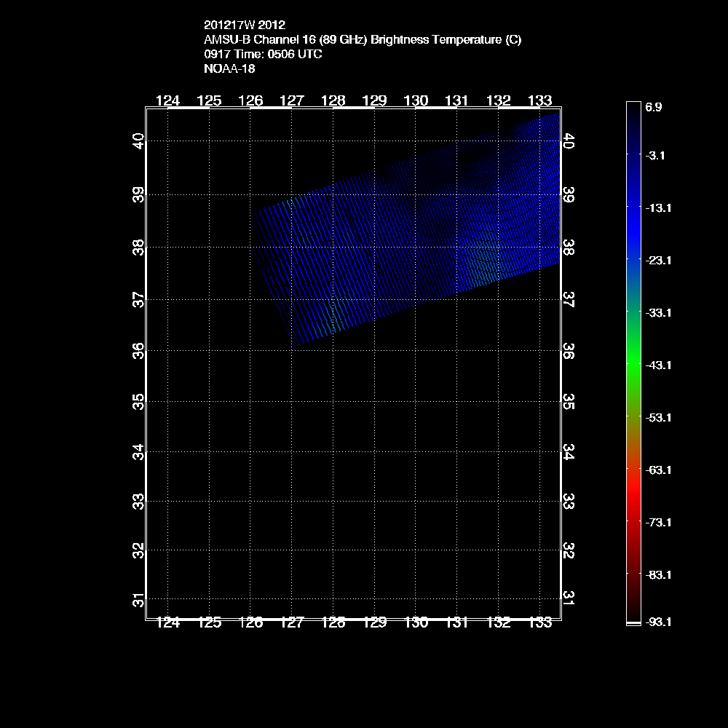Click longitude 130 on the top axis
This screenshot has height=728, width=728.
tap(416, 100)
